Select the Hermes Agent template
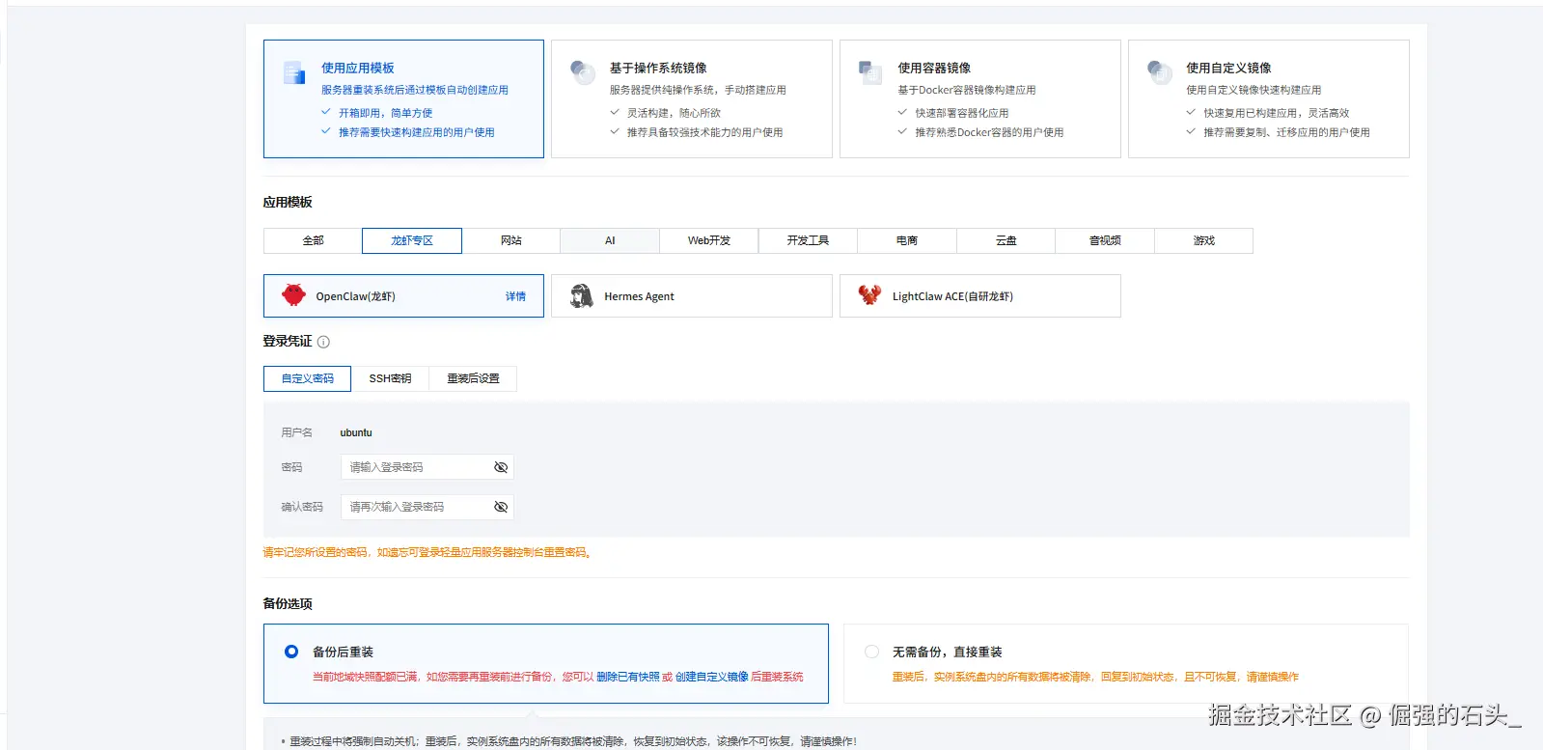This screenshot has height=750, width=1543. click(692, 296)
